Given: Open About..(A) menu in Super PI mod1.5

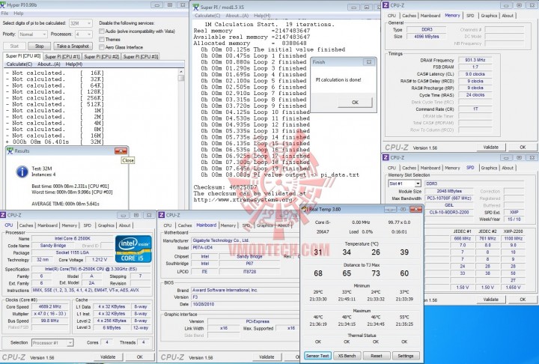Looking at the screenshot, I should [237, 16].
